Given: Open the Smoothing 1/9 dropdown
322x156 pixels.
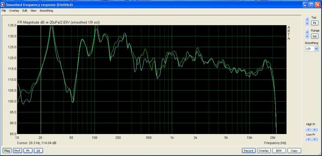Looking at the screenshot, I should 312,49.
